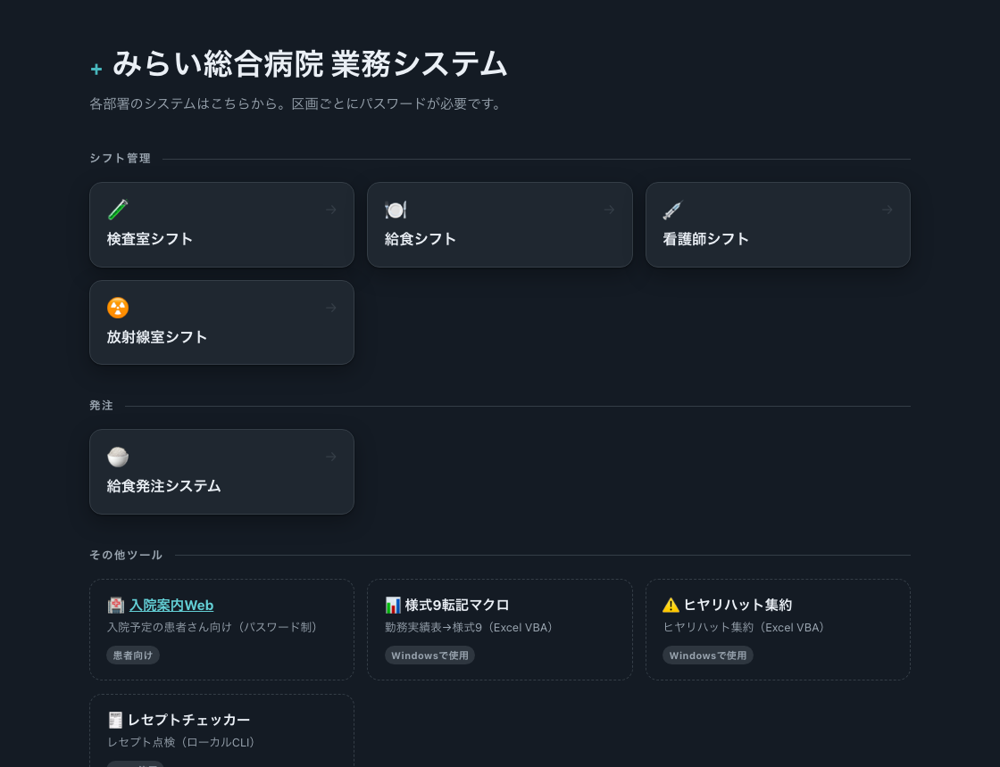Screen dimensions: 1000x767
Task: Click the description 入院予定の患者さん向け（パスワード制）
Action: coord(215,628)
